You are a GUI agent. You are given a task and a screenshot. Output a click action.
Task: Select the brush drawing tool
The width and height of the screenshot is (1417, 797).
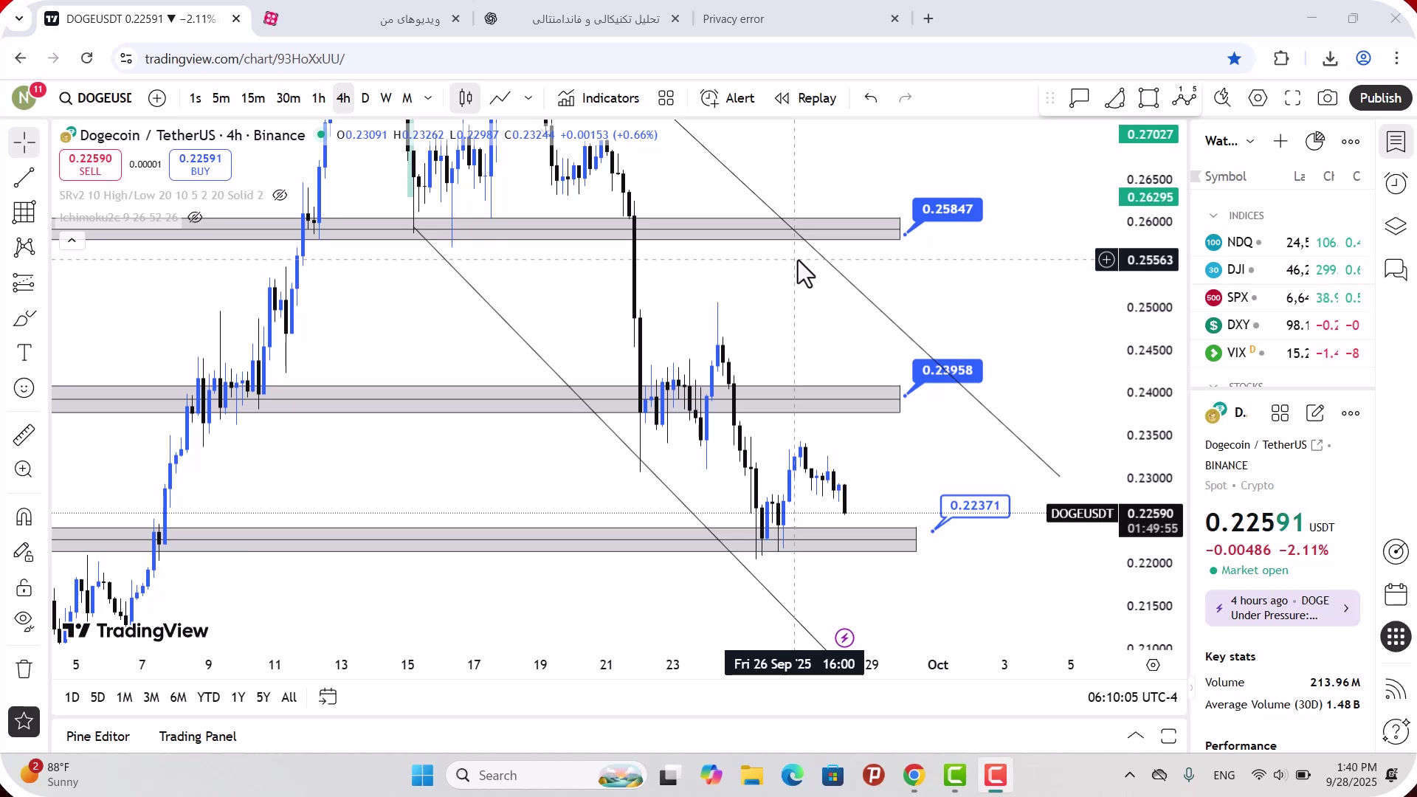point(24,318)
